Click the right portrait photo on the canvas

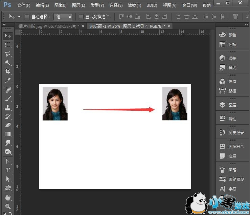pos(175,104)
